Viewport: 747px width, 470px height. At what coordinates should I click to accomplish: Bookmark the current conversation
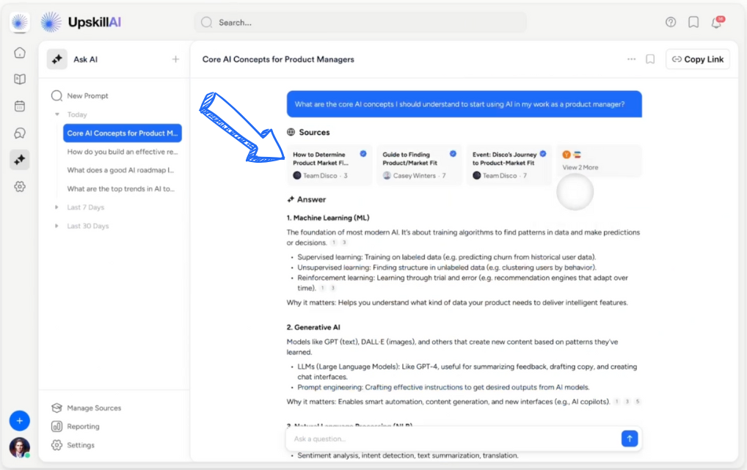click(x=649, y=59)
